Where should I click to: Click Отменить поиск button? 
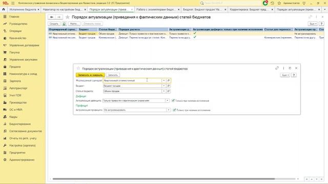[92, 24]
